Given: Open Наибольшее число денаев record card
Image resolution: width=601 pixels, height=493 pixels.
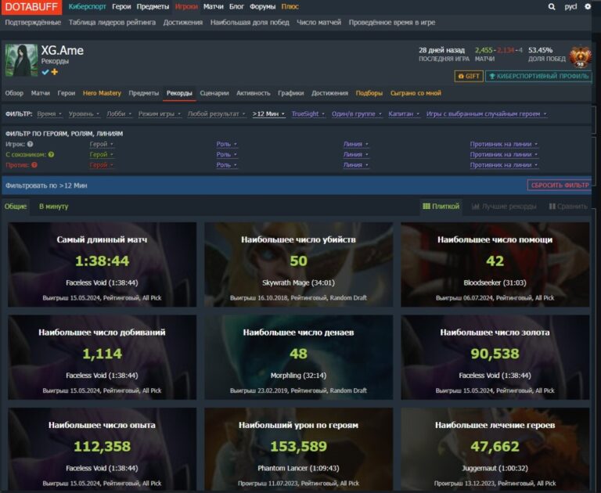Looking at the screenshot, I should tap(299, 358).
